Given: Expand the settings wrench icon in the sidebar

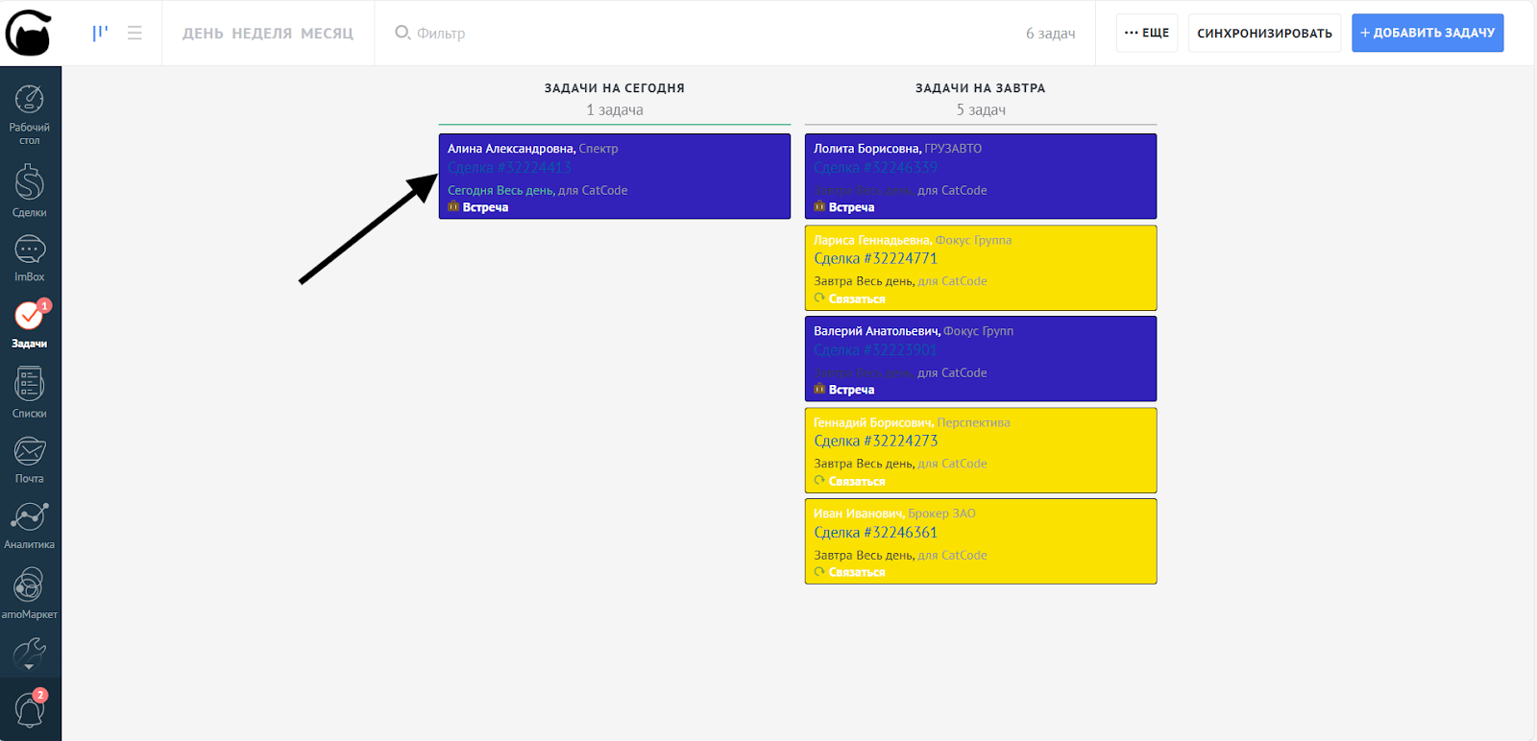Looking at the screenshot, I should coord(29,655).
